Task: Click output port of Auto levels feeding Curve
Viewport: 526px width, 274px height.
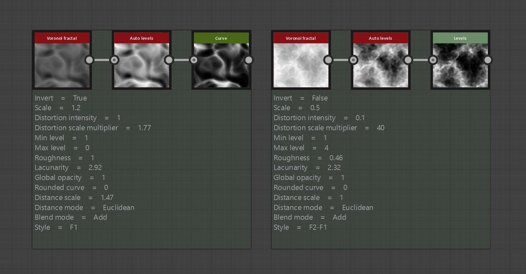Action: (169, 60)
